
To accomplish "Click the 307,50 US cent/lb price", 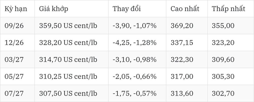I will [68, 93].
